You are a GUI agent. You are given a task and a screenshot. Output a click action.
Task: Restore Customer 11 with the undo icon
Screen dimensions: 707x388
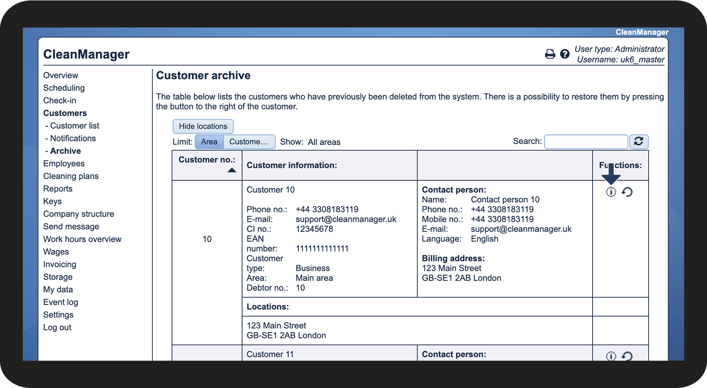click(627, 356)
